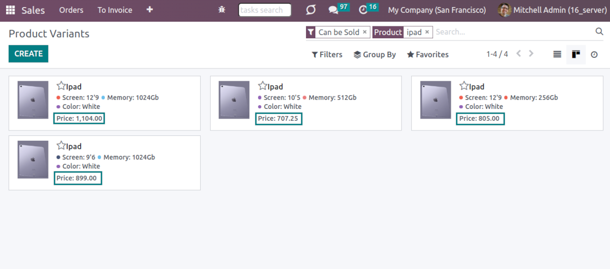
Task: Open the To Invoice menu
Action: [115, 10]
